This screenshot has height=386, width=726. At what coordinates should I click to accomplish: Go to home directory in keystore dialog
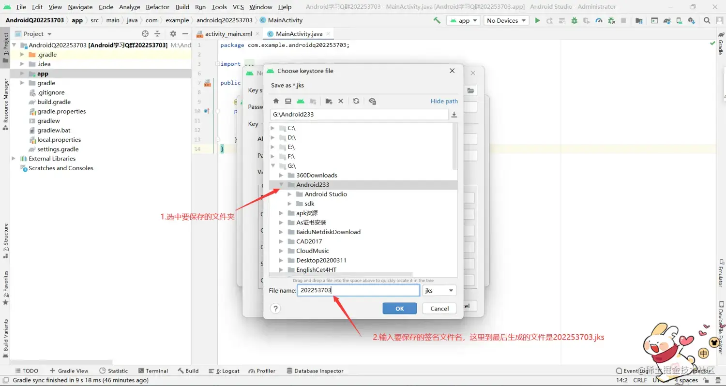coord(276,101)
